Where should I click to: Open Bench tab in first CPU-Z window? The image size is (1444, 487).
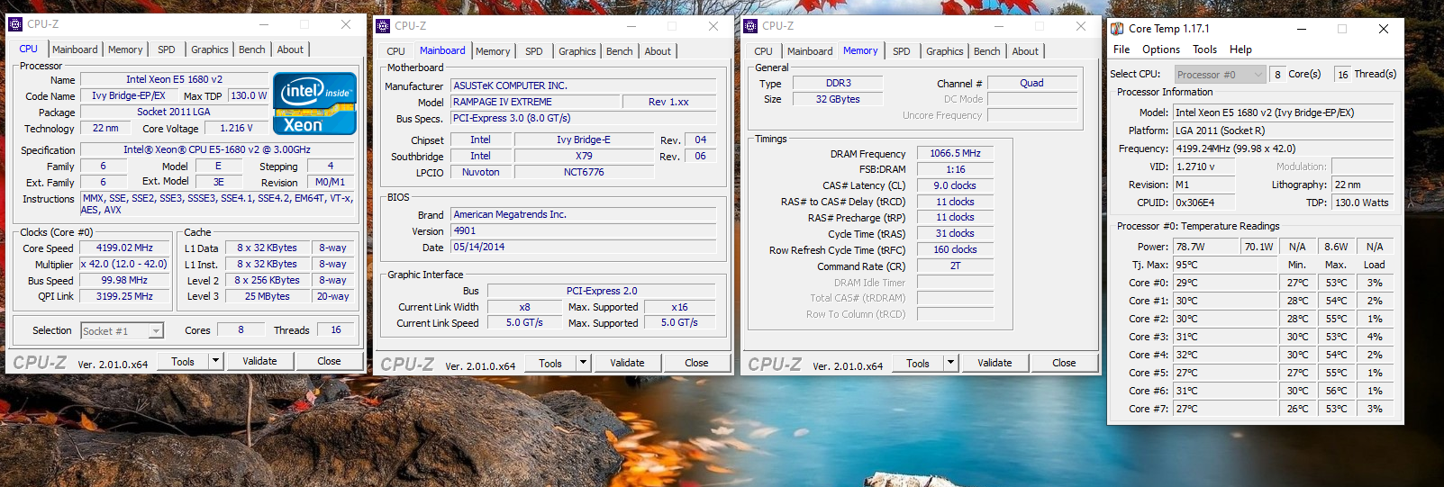click(x=252, y=50)
